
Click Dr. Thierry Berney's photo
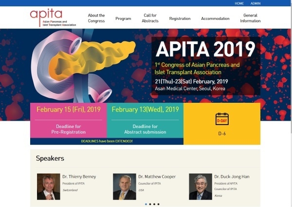(48, 187)
